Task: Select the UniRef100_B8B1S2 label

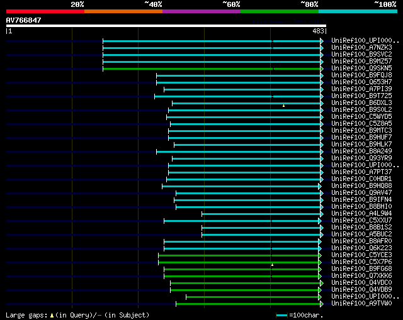Action: [x=361, y=228]
